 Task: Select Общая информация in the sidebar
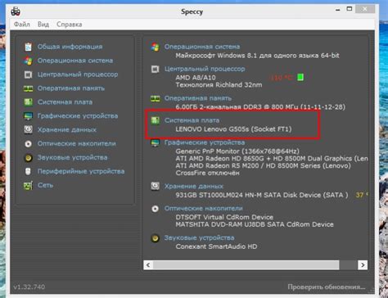70,47
